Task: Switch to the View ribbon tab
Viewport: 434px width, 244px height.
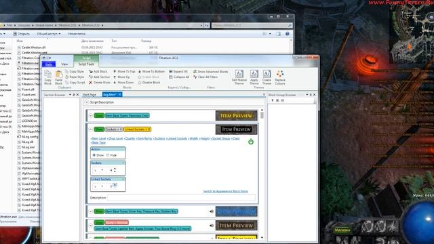Action: click(64, 64)
